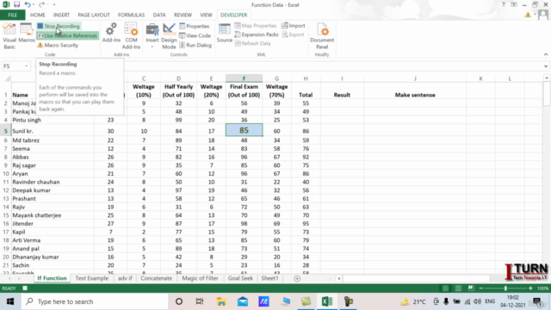The height and width of the screenshot is (310, 551).
Task: Open Ribbon Display Options
Action: pos(514,4)
